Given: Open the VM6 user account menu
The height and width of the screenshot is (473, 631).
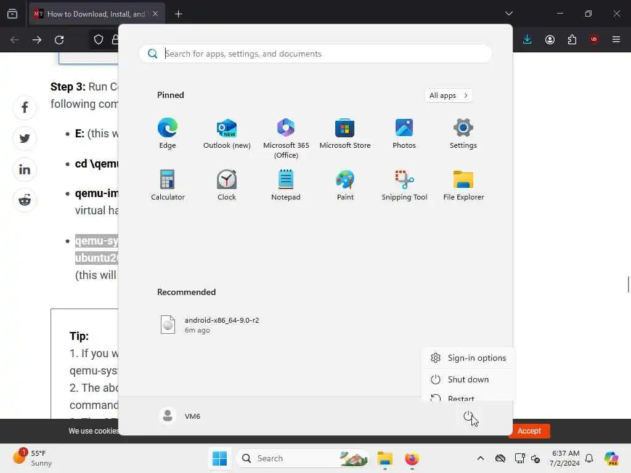Looking at the screenshot, I should (180, 416).
